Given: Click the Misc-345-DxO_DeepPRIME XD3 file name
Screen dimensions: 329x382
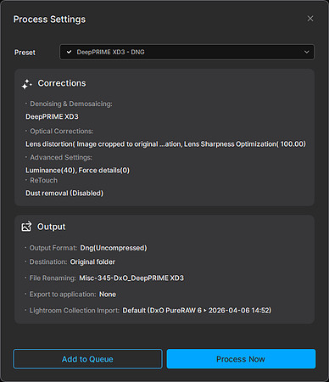Looking at the screenshot, I should (x=131, y=278).
